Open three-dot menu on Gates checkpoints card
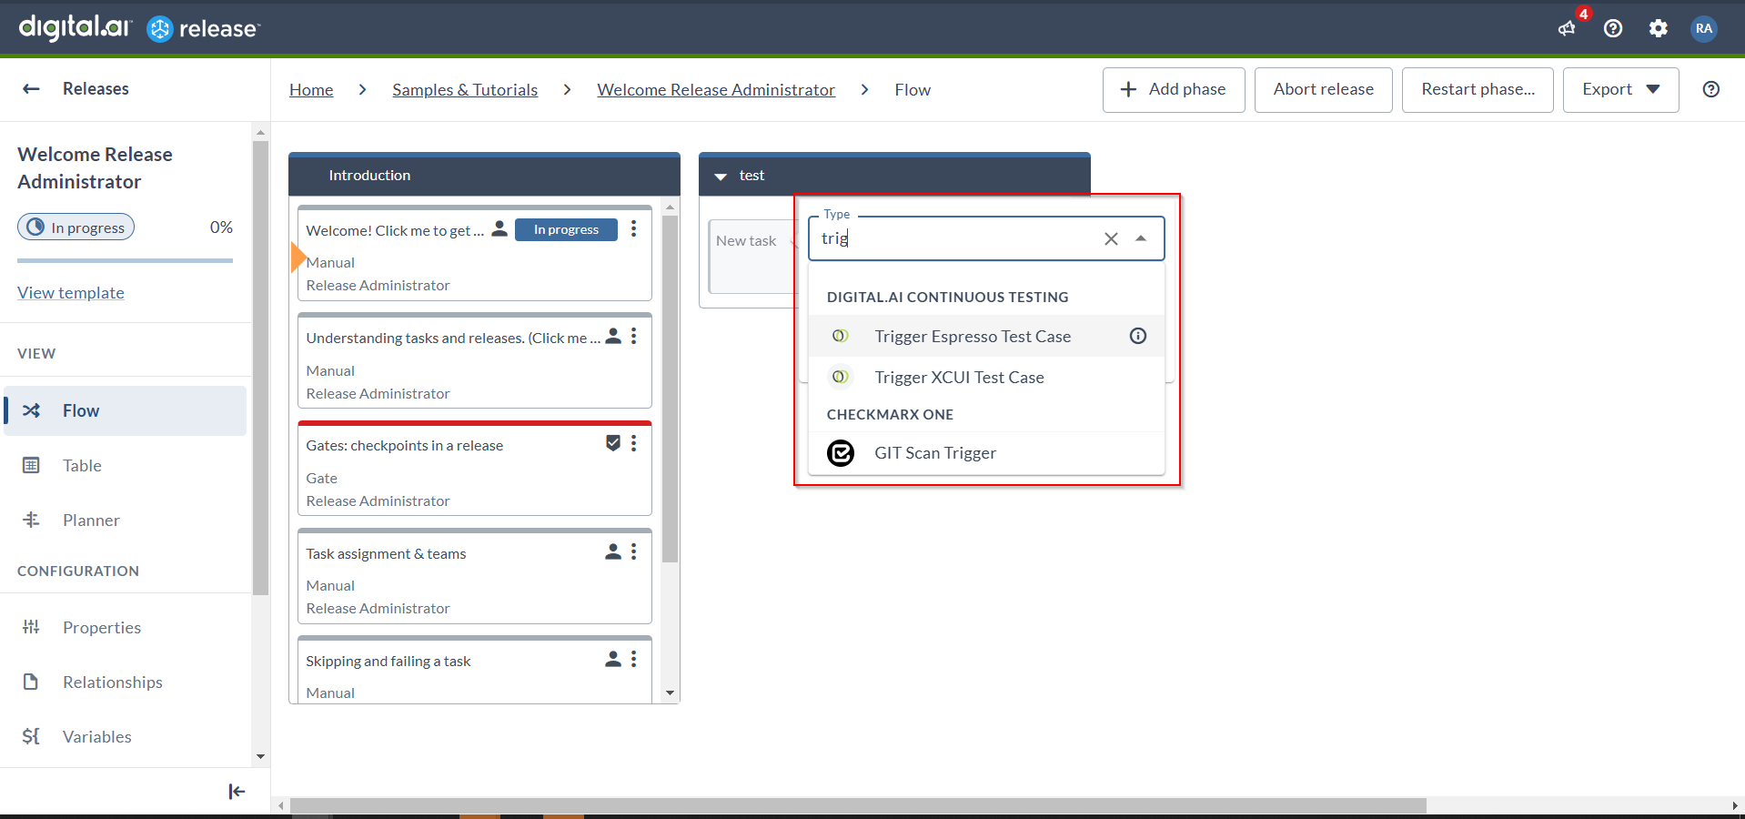Screen dimensions: 1745x819 pyautogui.click(x=634, y=443)
